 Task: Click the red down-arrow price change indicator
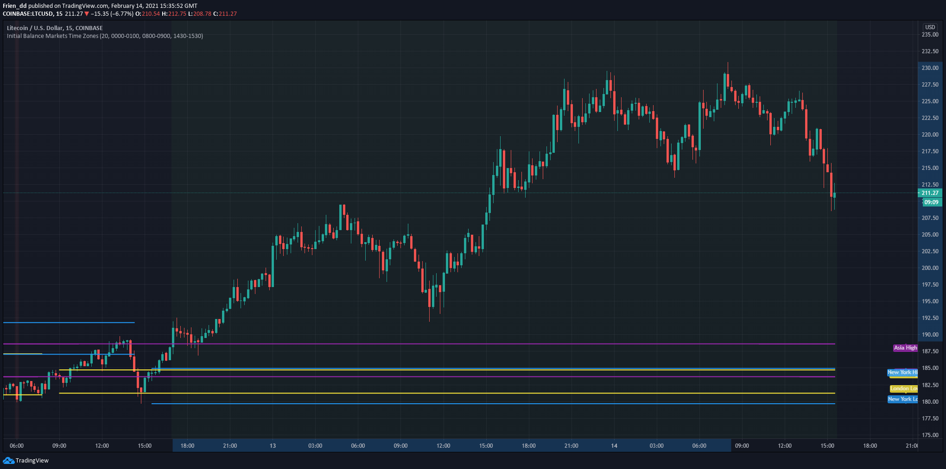pos(87,14)
